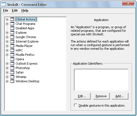Expand the Mozilla Firefox tree node
The image size is (137, 116).
(x=7, y=55)
